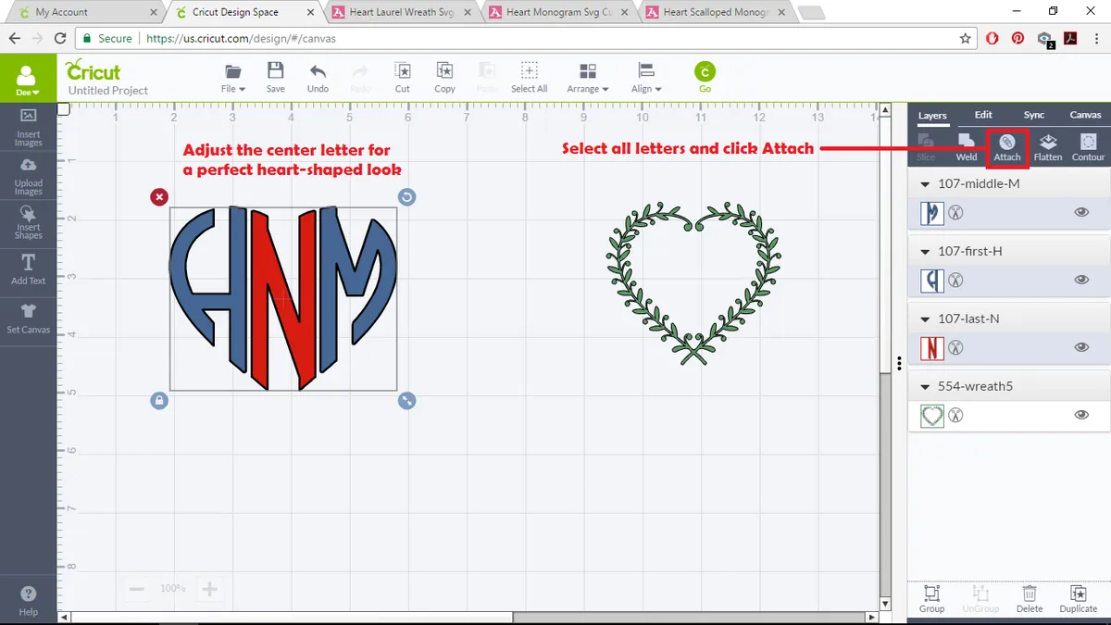
Task: Open the Help icon
Action: [x=28, y=600]
